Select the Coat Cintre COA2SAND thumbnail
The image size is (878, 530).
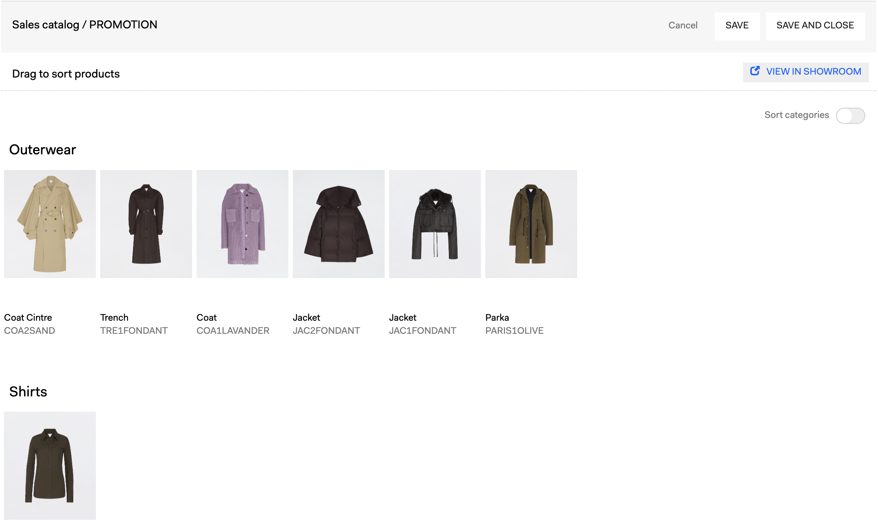pos(50,224)
